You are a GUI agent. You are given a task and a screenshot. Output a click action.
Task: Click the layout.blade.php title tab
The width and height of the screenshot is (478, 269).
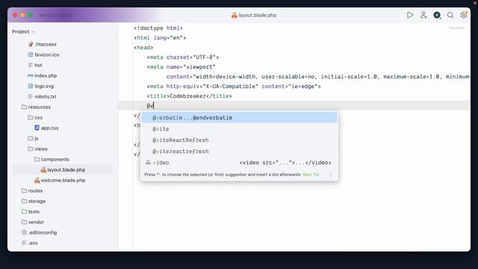click(x=254, y=15)
